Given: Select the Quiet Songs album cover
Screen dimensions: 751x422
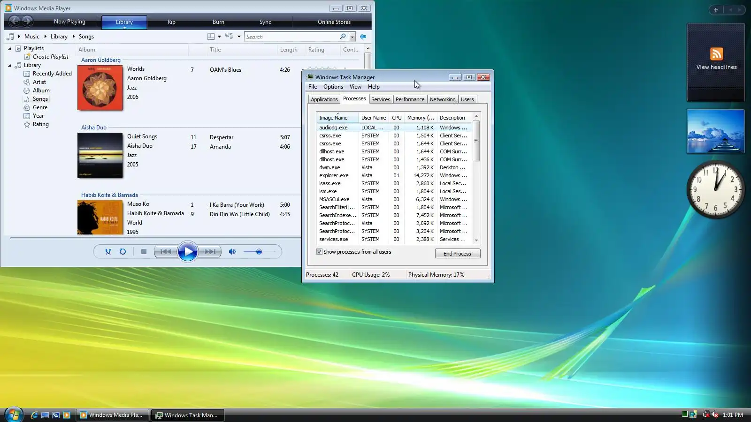Looking at the screenshot, I should tap(100, 155).
